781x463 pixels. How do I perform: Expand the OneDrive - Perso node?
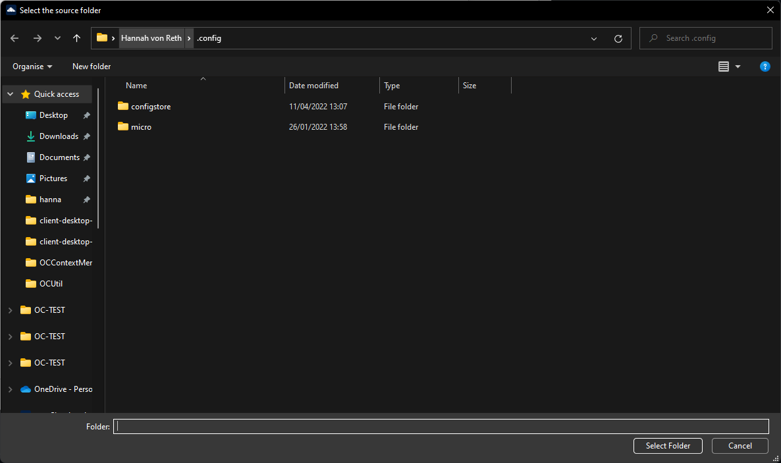tap(11, 389)
